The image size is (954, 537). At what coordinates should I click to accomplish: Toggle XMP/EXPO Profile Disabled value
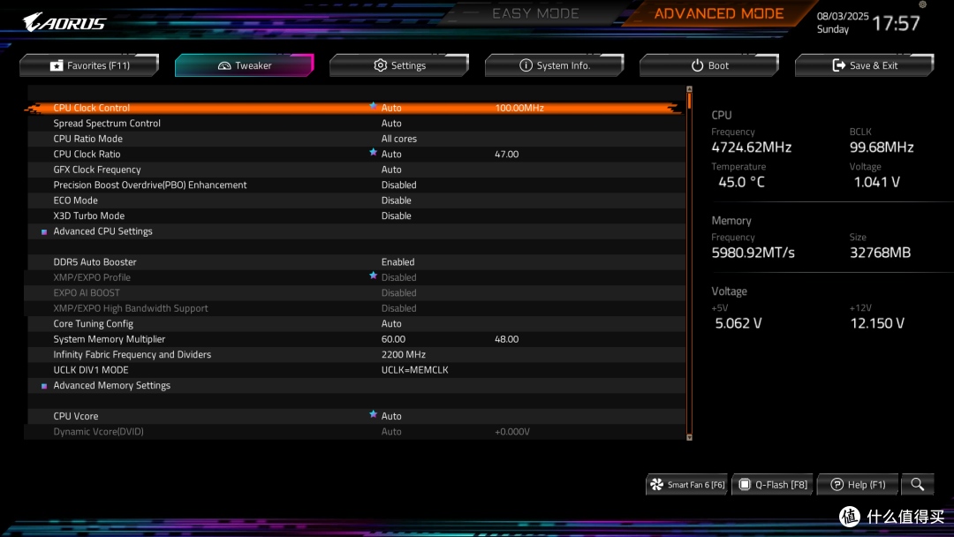click(x=399, y=277)
